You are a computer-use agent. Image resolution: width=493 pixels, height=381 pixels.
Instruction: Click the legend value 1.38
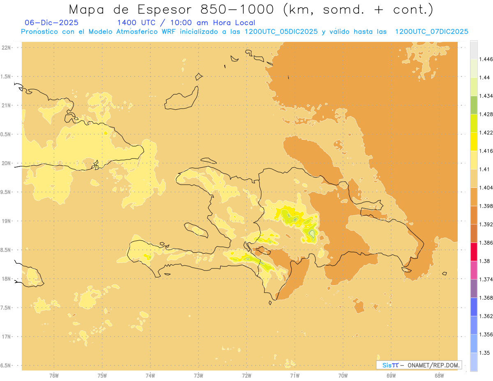tap(485, 261)
